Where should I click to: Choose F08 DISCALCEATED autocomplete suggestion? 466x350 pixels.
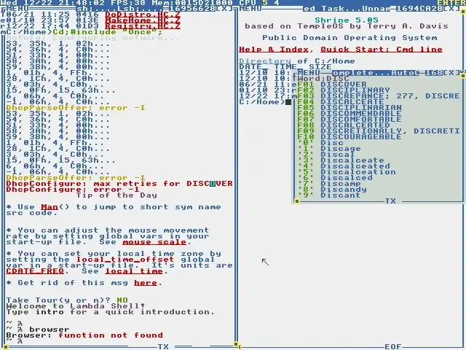(344, 125)
